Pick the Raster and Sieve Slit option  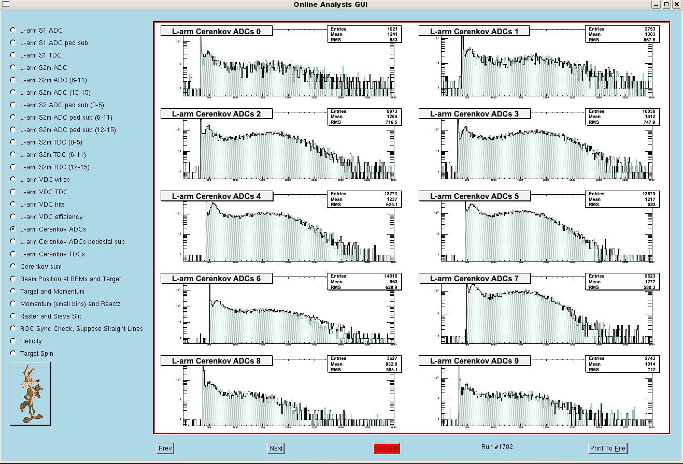13,316
